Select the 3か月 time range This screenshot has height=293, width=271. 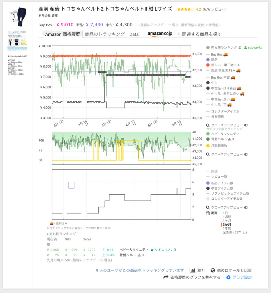(x=227, y=224)
